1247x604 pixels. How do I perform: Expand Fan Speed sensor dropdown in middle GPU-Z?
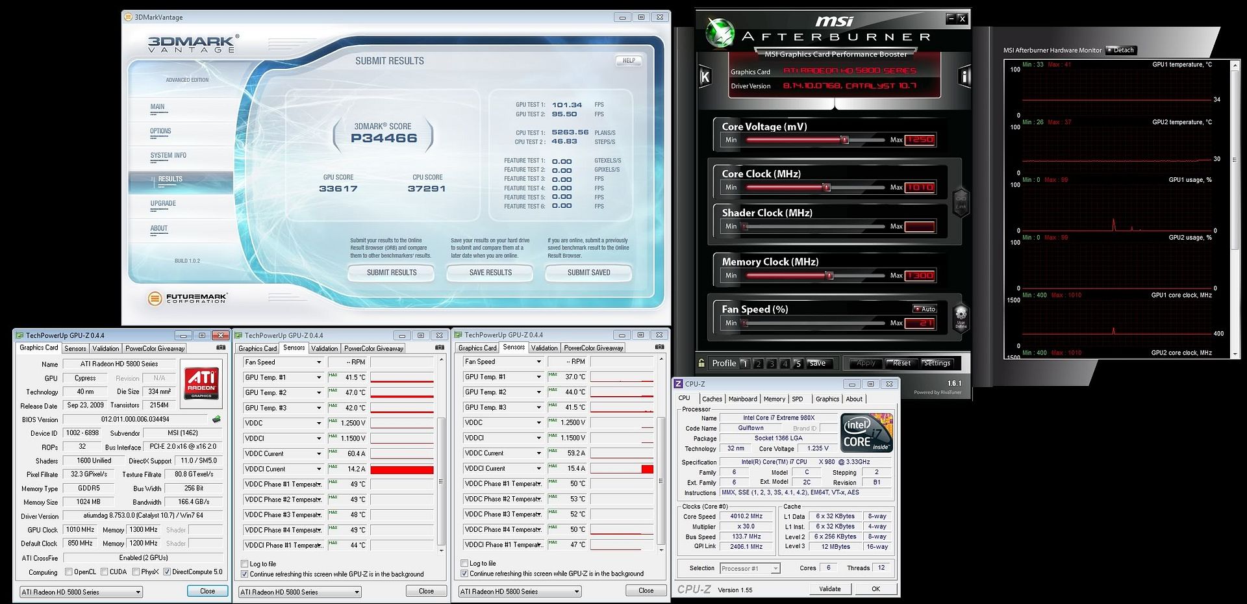click(x=319, y=362)
